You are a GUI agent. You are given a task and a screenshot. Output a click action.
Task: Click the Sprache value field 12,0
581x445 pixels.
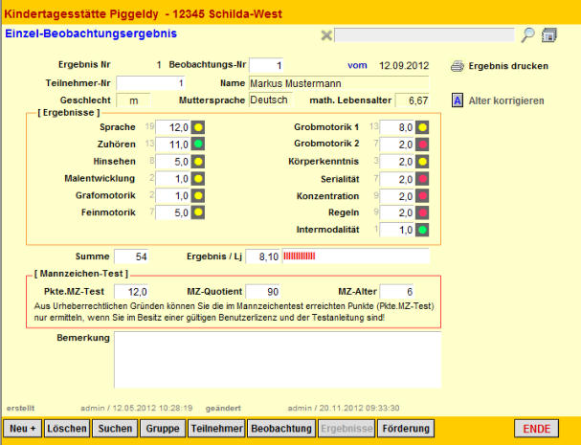[x=173, y=127]
